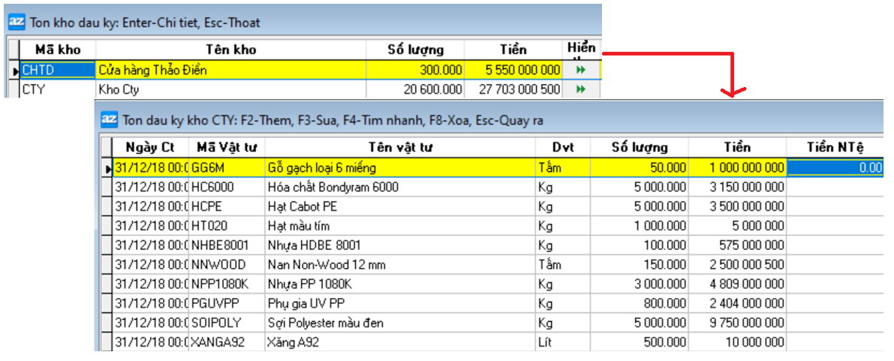Click the 'Dvt' column header
This screenshot has height=361, width=894.
click(x=562, y=147)
